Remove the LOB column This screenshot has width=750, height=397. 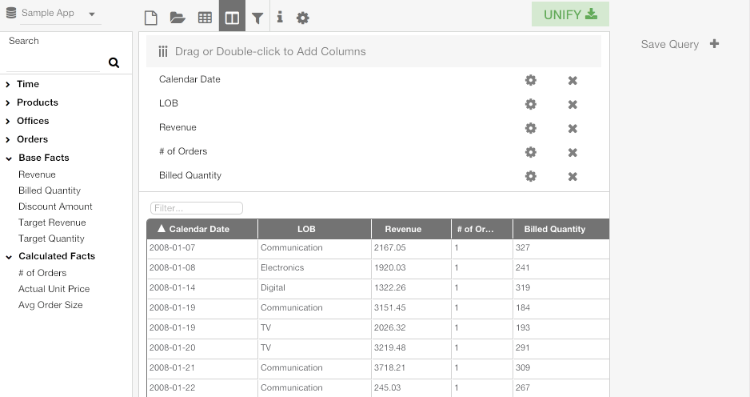pyautogui.click(x=572, y=104)
